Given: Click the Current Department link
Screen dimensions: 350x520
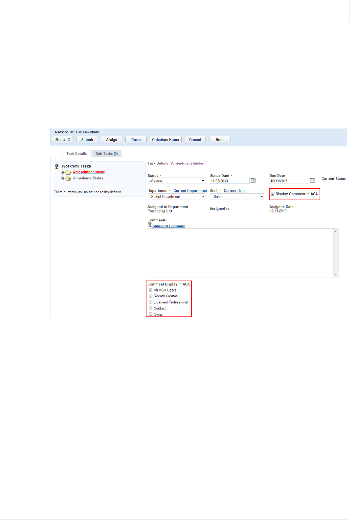Looking at the screenshot, I should coord(190,191).
